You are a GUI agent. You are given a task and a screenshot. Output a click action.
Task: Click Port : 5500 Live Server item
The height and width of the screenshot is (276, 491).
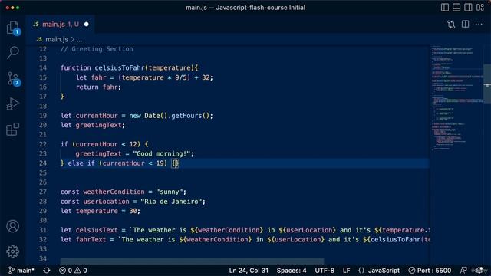click(x=430, y=271)
